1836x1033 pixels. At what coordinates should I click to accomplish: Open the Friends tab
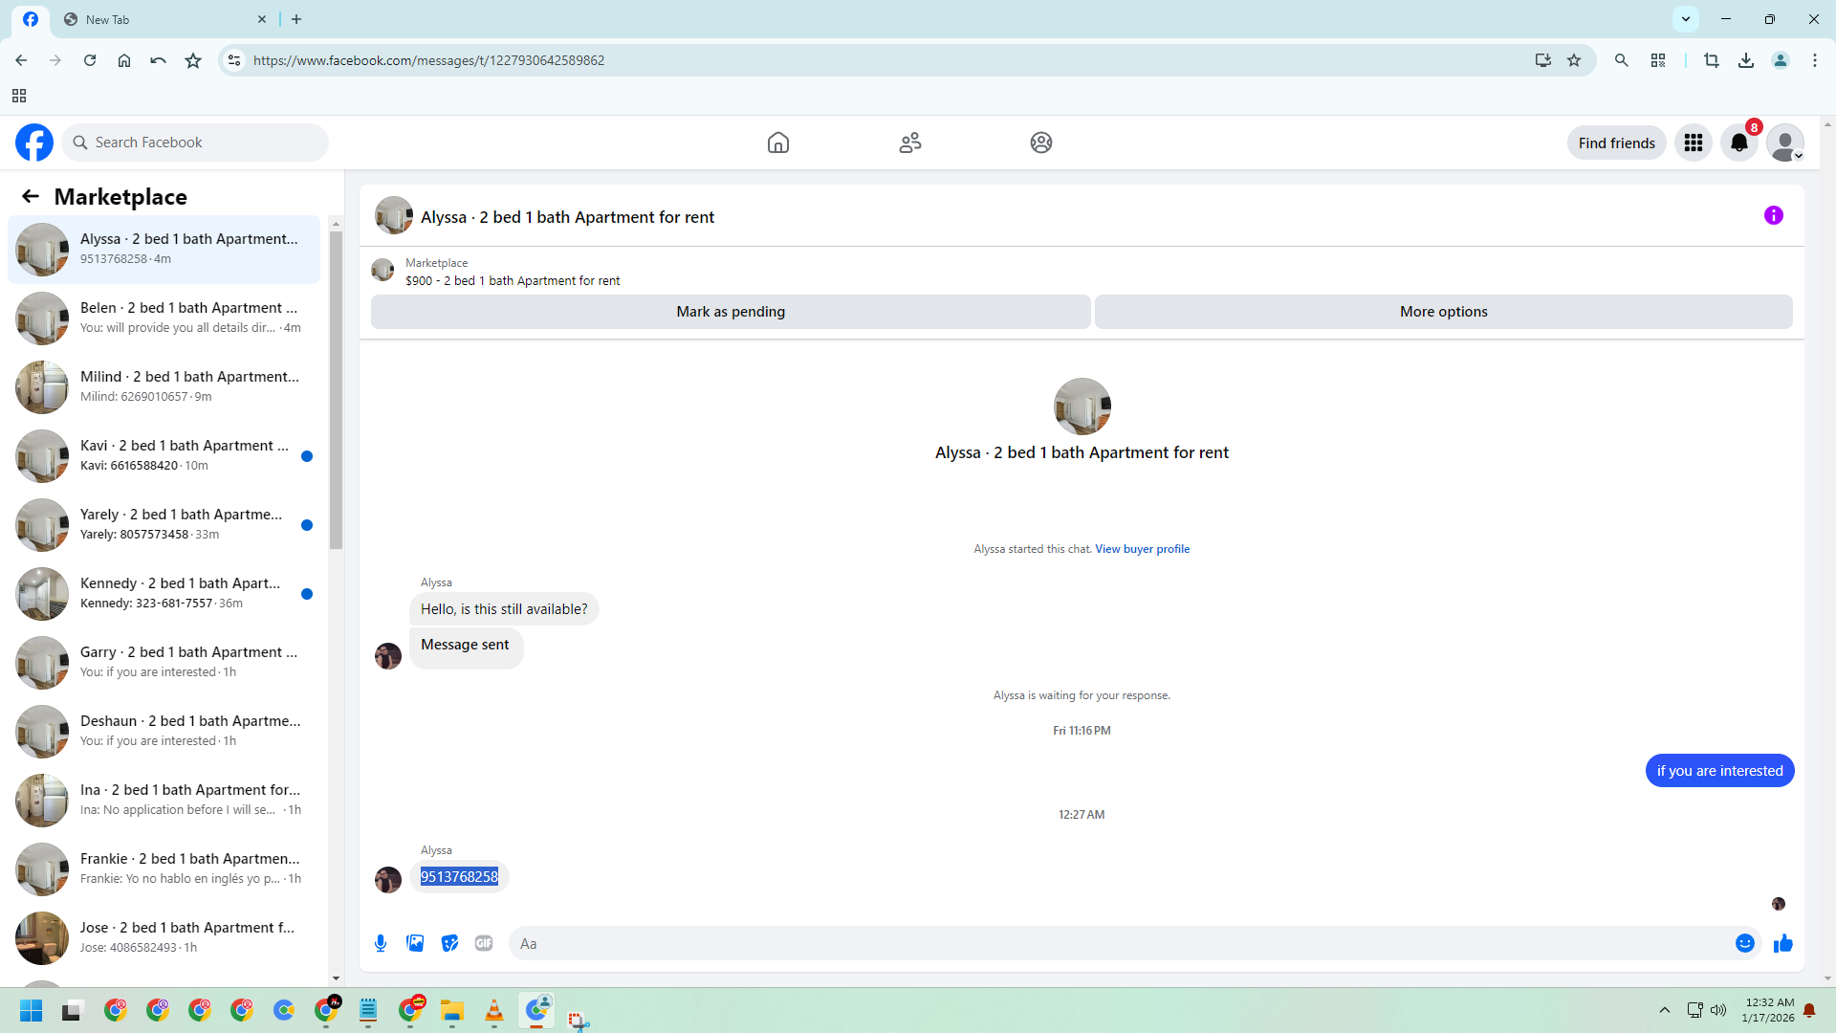(909, 143)
